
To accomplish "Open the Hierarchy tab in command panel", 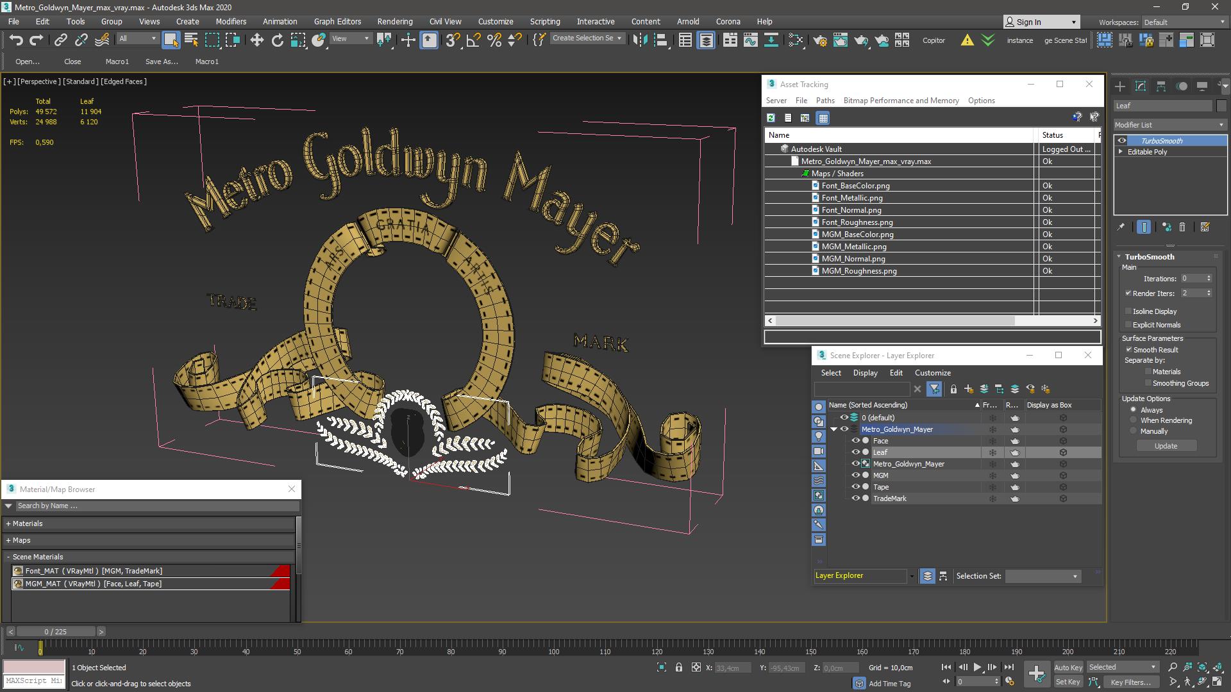I will point(1161,86).
